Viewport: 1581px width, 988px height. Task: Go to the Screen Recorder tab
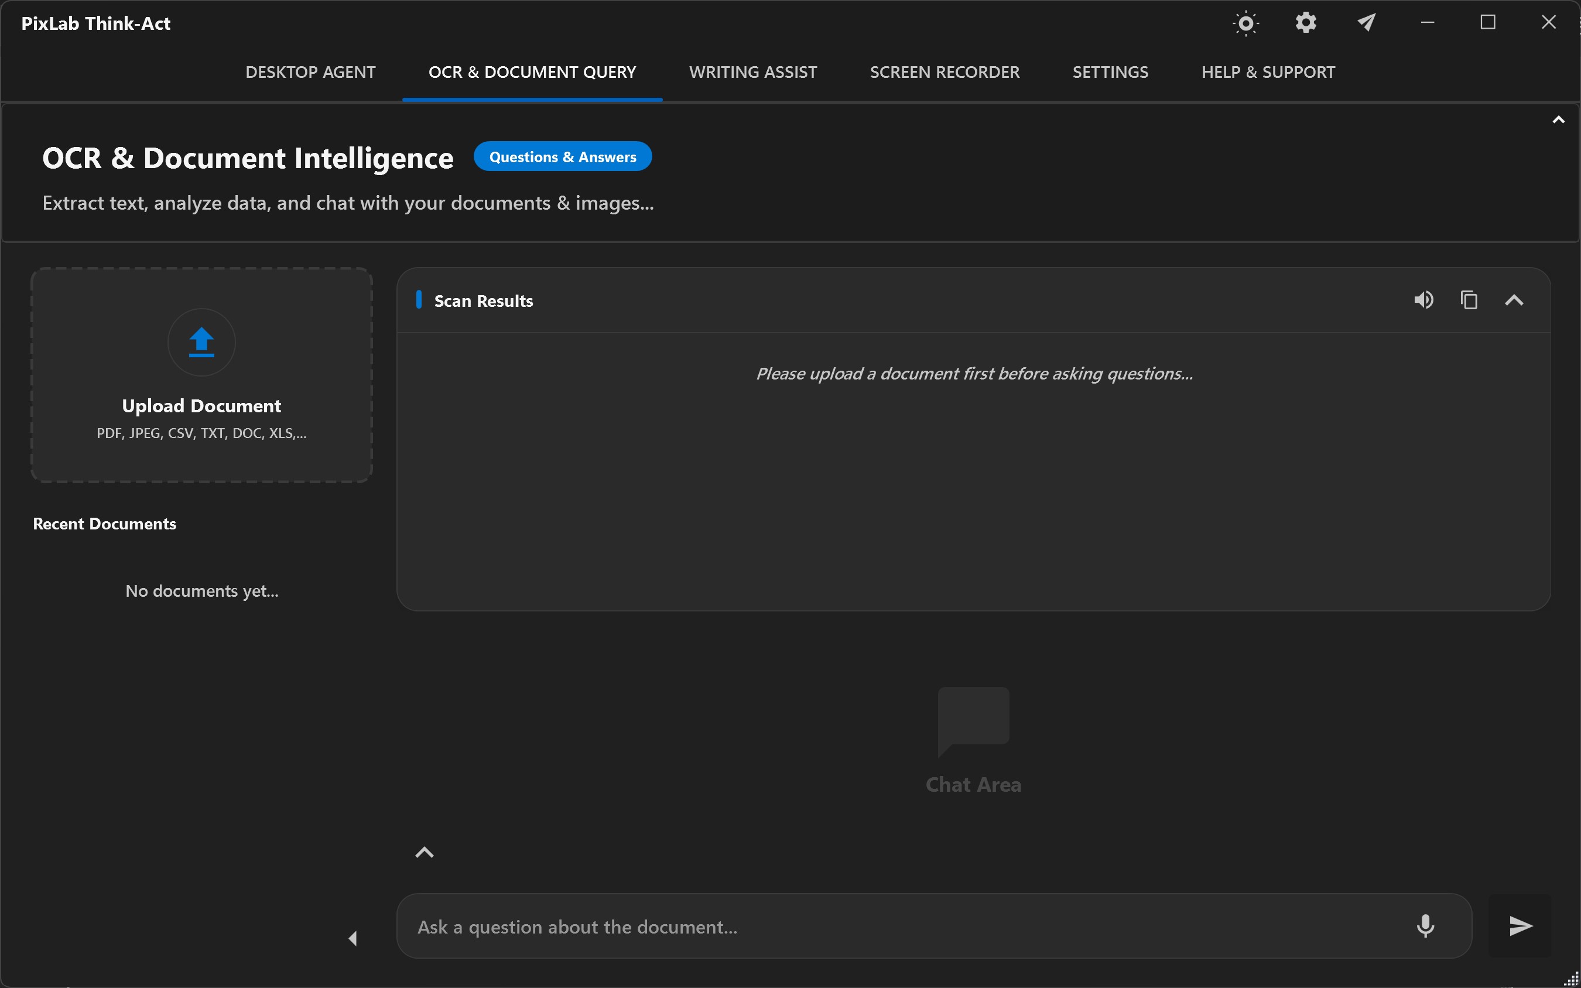tap(945, 72)
